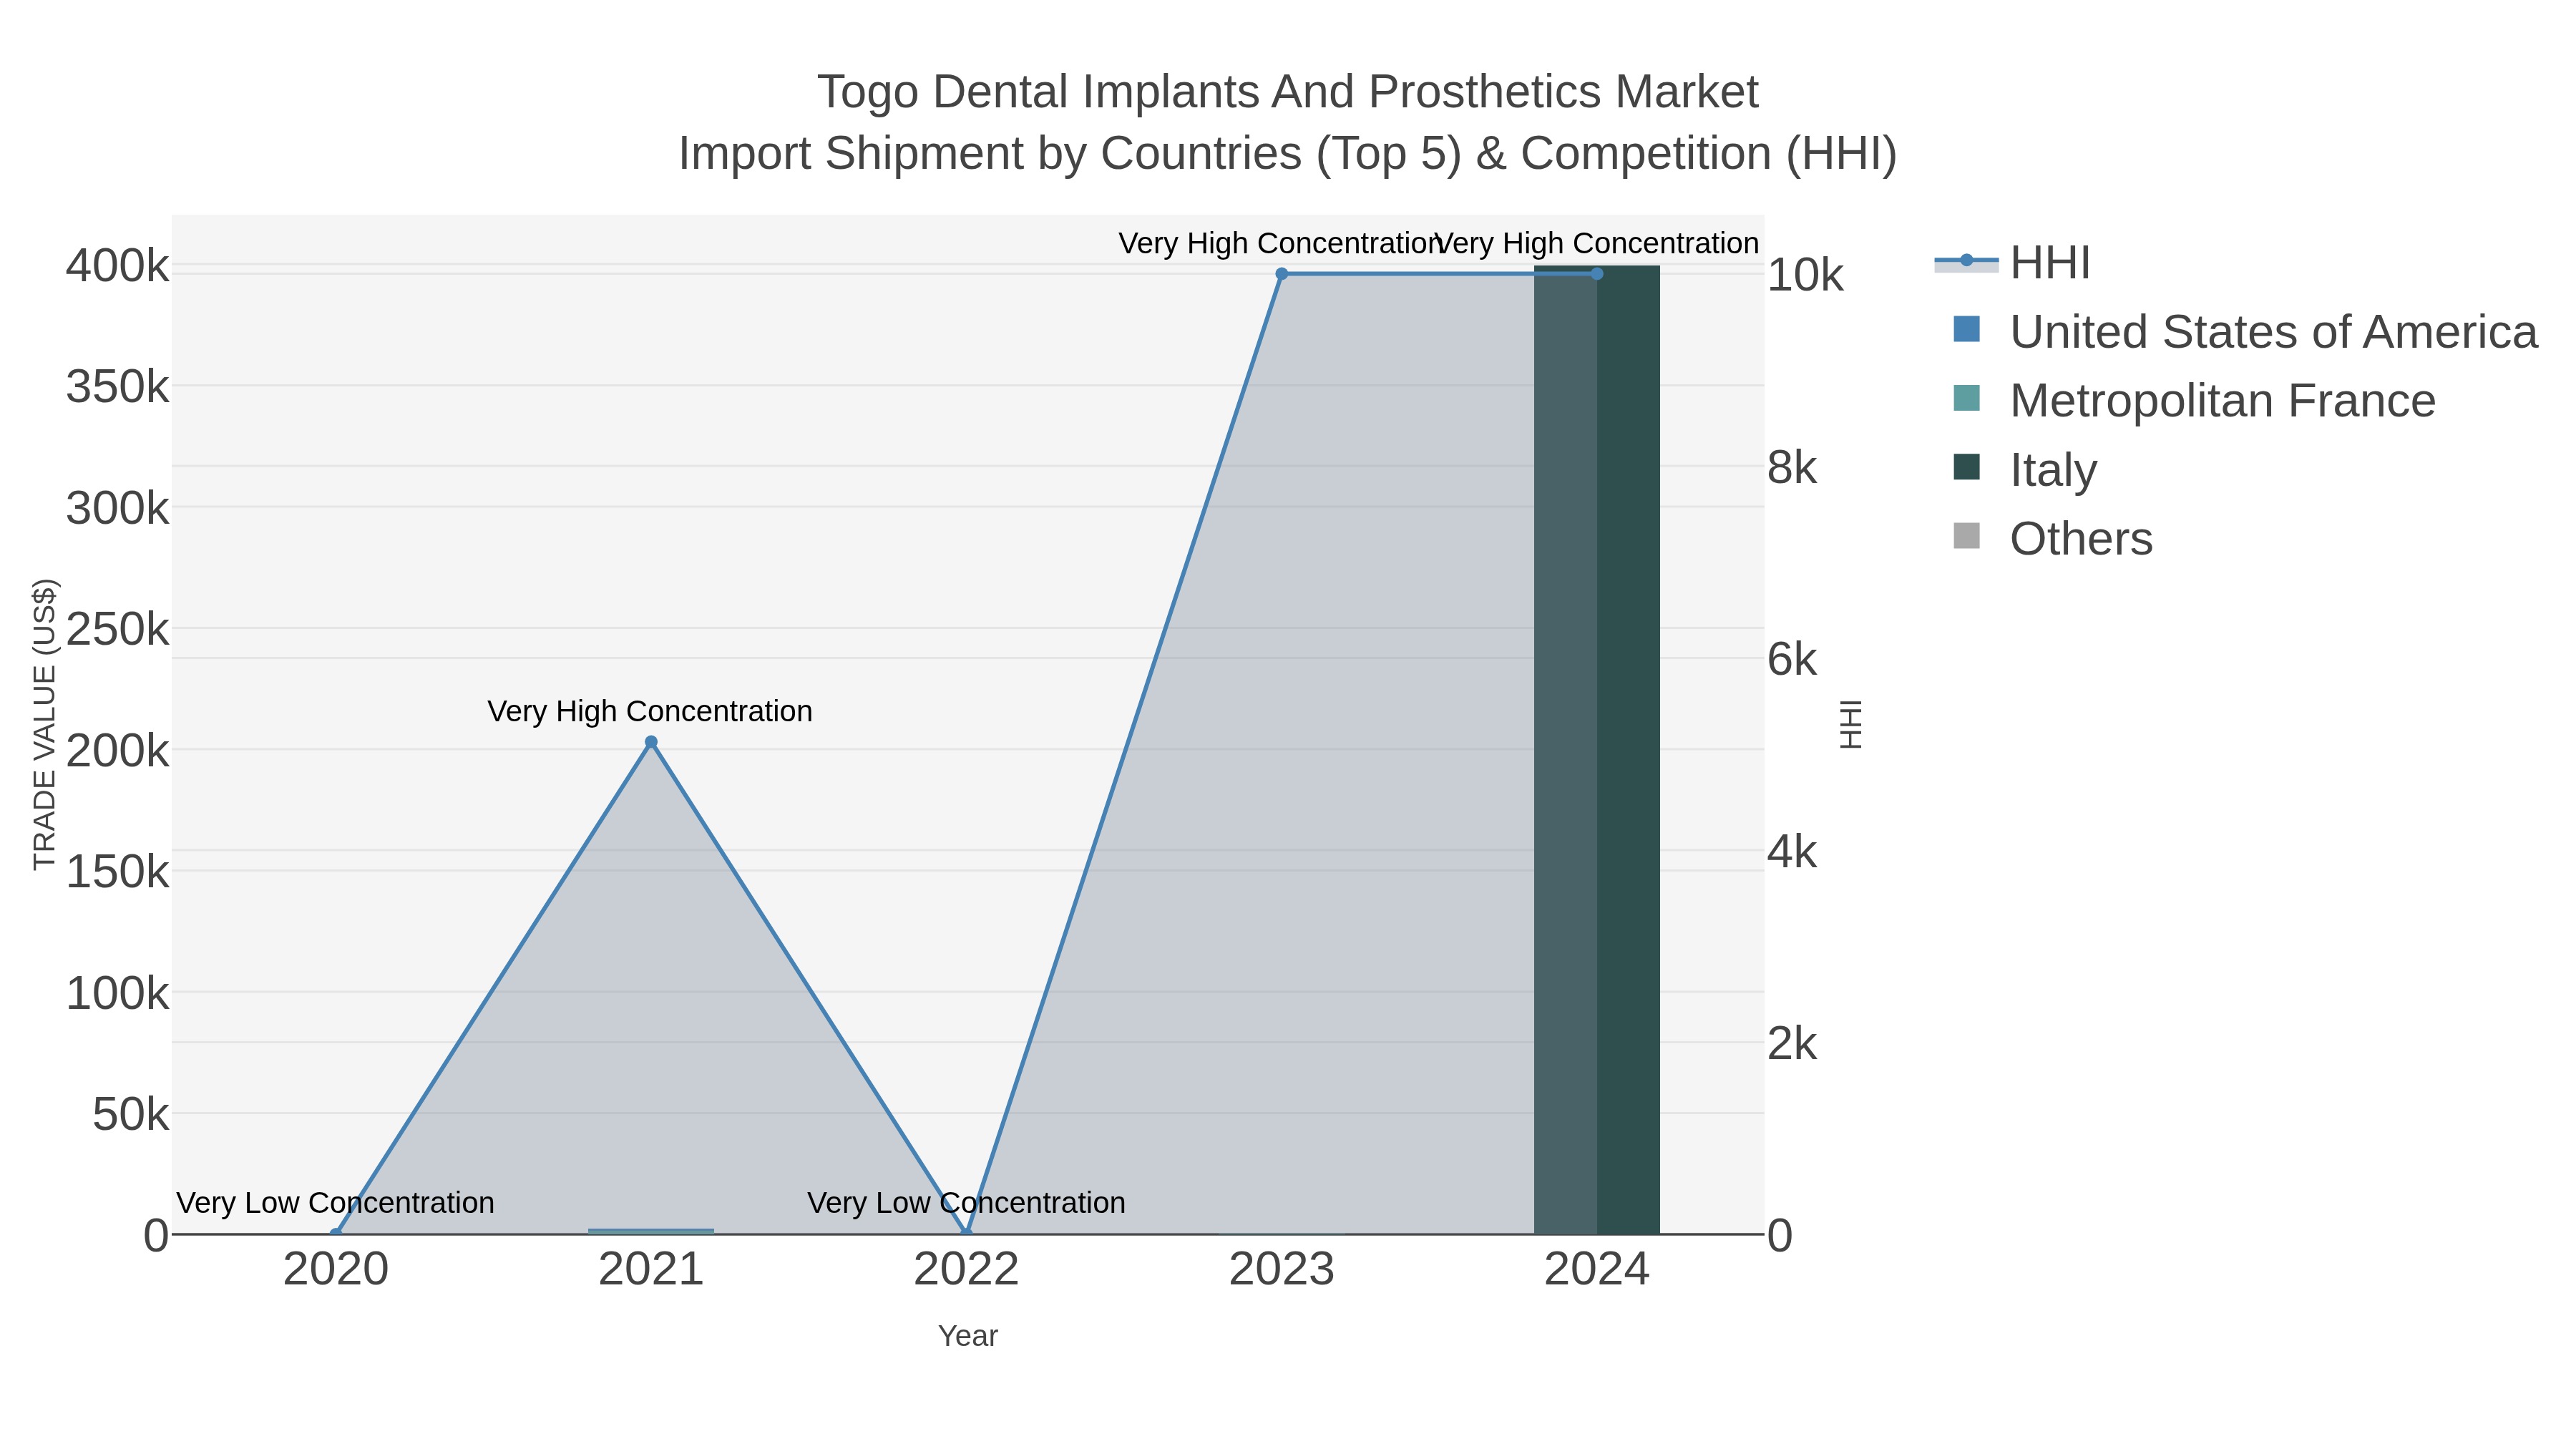Click the Year axis title
The width and height of the screenshot is (2576, 1449).
[968, 1336]
